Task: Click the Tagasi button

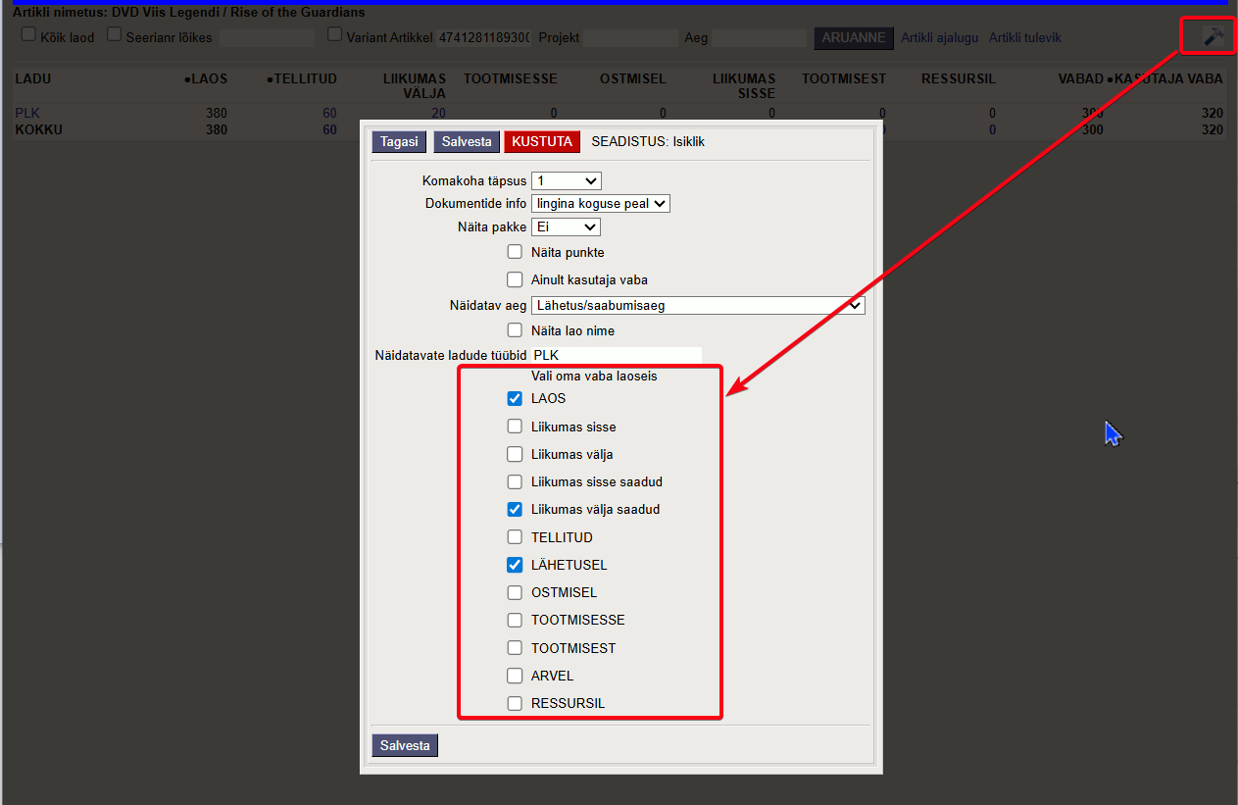Action: click(399, 141)
